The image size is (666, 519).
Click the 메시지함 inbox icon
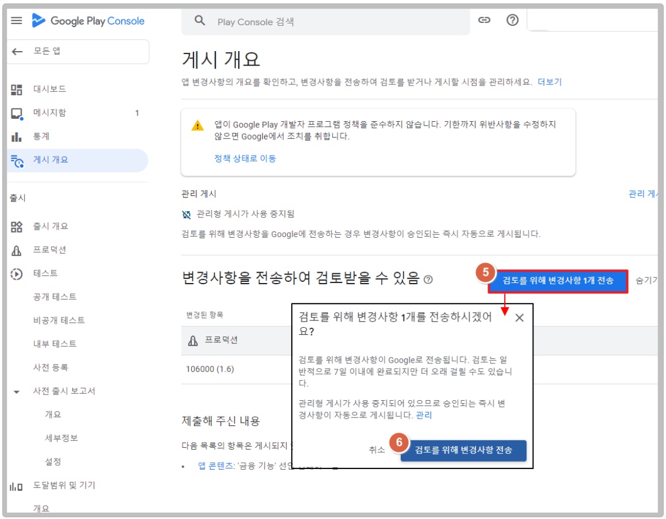coord(17,114)
